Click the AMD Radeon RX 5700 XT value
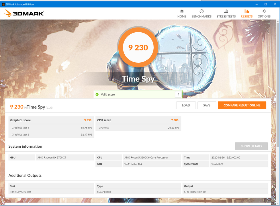 pyautogui.click(x=52, y=158)
